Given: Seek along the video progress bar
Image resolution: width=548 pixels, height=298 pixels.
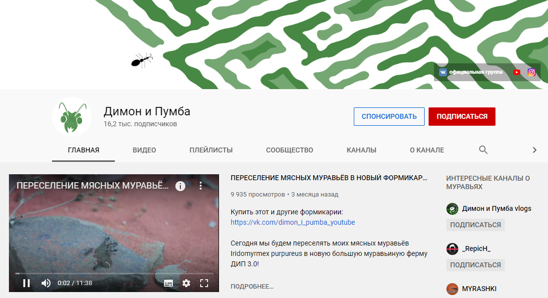Looking at the screenshot, I should click(114, 273).
